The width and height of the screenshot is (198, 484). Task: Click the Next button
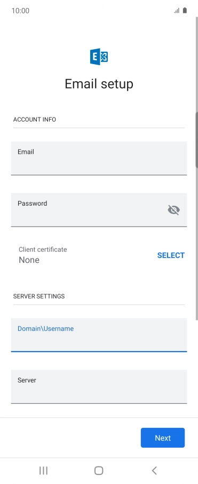(163, 438)
